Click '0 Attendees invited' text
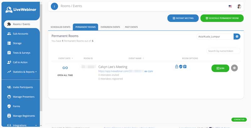This screenshot has height=128, width=251. click(109, 75)
